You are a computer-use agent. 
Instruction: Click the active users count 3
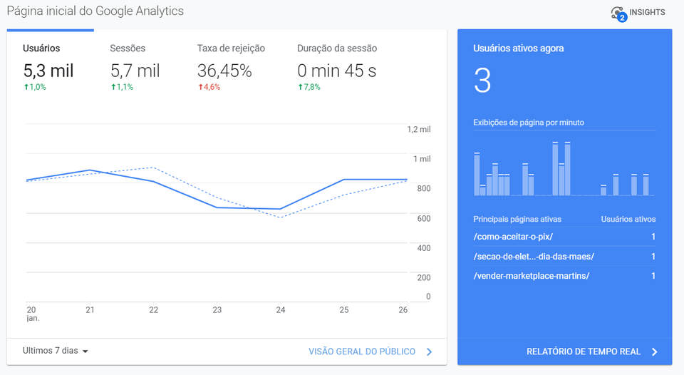[482, 81]
